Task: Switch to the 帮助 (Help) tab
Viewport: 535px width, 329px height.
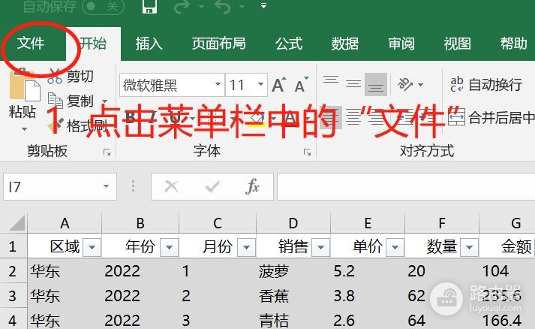Action: [513, 44]
